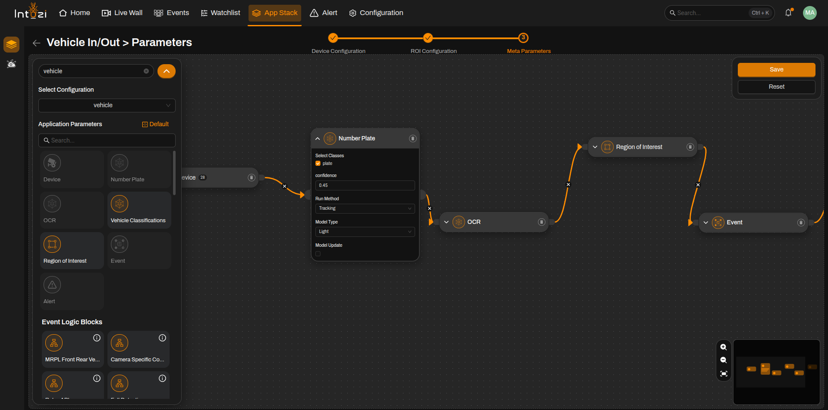This screenshot has width=828, height=410.
Task: Select the Camera Specific Co... logic block
Action: click(x=139, y=349)
